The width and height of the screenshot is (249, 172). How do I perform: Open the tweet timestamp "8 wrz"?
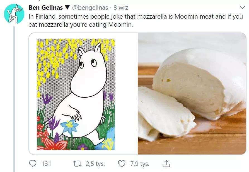pyautogui.click(x=121, y=8)
